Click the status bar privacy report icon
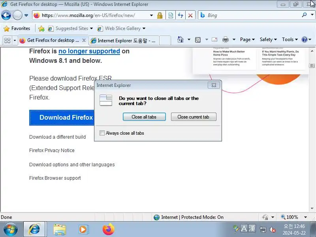This screenshot has height=237, width=316. [x=265, y=217]
